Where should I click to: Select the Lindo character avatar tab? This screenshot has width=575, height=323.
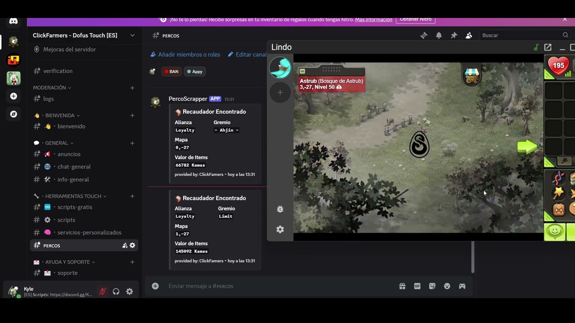pyautogui.click(x=280, y=68)
